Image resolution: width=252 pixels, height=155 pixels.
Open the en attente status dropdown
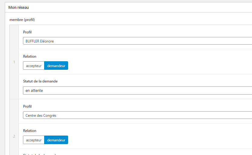(x=138, y=91)
